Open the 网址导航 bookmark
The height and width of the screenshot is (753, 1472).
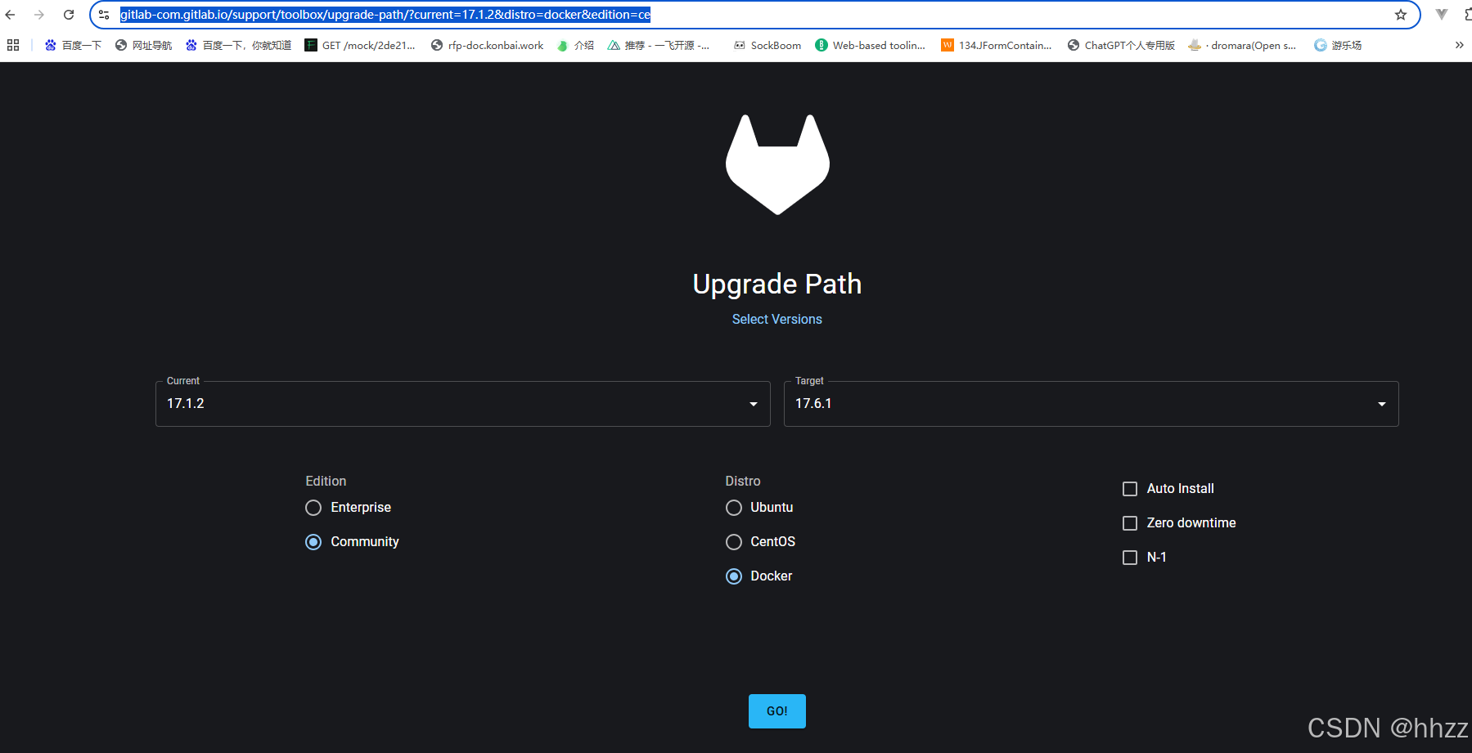click(143, 45)
